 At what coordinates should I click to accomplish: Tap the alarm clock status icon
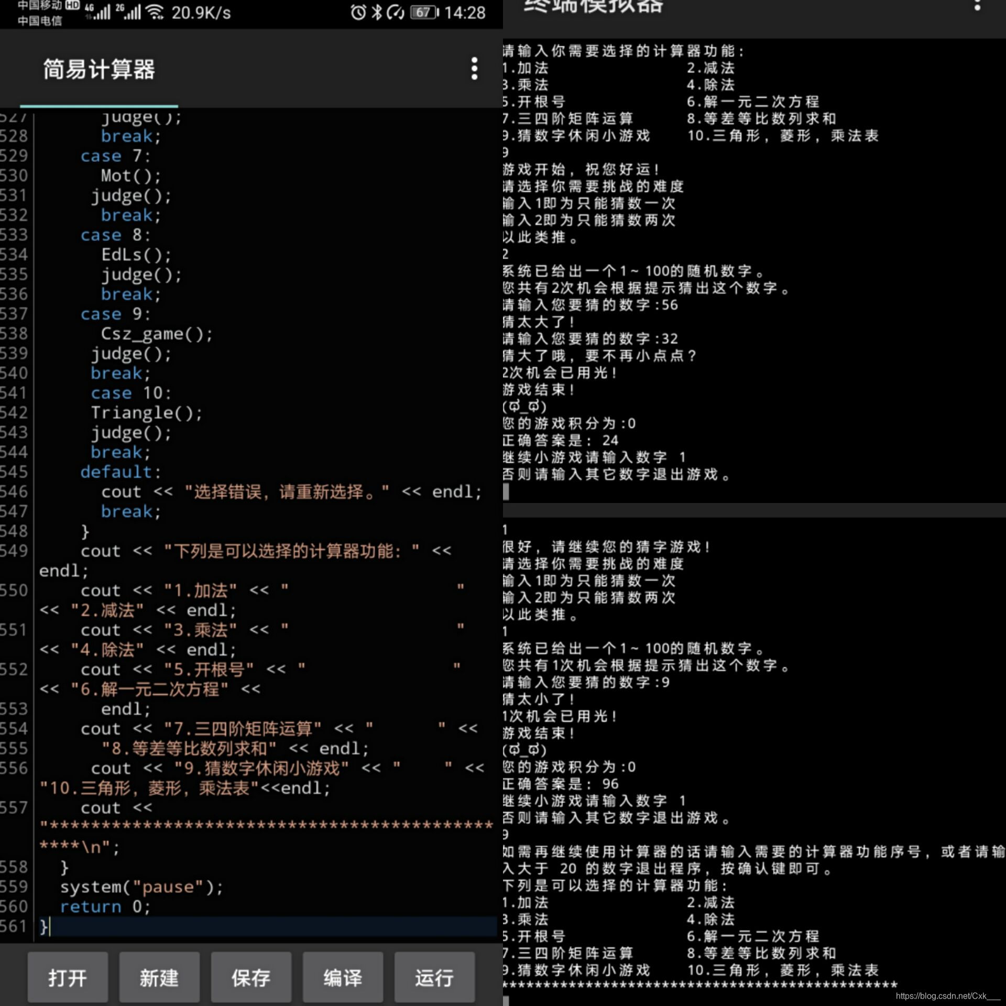pos(357,13)
